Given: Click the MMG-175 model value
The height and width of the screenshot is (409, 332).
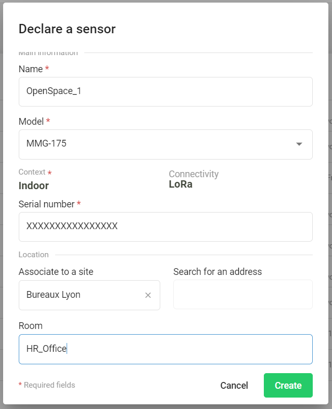Looking at the screenshot, I should tap(47, 144).
